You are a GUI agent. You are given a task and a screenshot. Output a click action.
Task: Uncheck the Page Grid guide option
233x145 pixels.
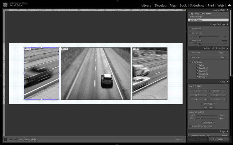tap(197, 71)
